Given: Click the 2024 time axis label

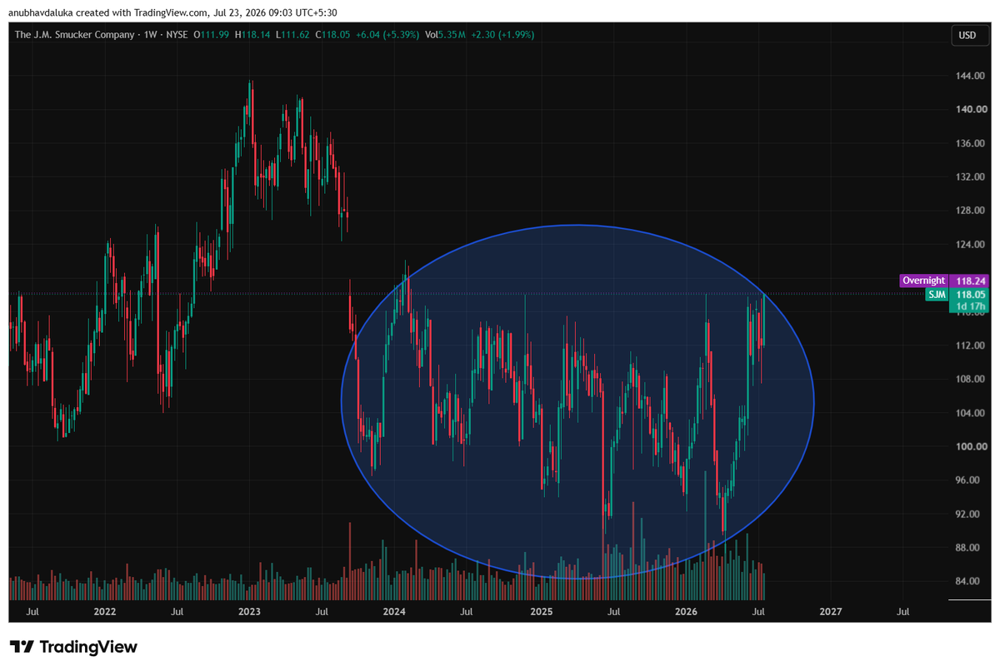Looking at the screenshot, I should pos(394,612).
